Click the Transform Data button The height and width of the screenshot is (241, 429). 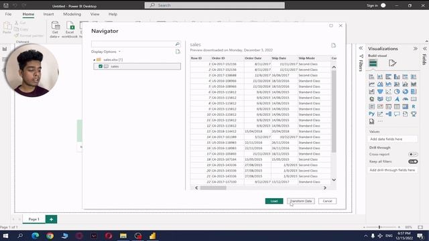click(301, 201)
